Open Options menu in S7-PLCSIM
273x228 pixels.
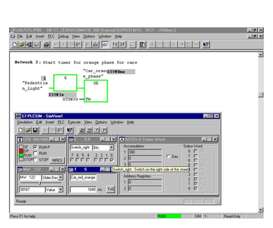click(101, 122)
